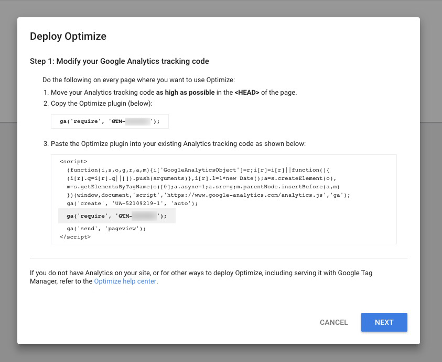
Task: Click the Google Tag Manager footer sentence
Action: tap(210, 276)
